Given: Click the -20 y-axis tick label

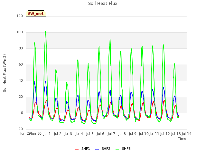Looking at the screenshot, I should pos(20,129).
